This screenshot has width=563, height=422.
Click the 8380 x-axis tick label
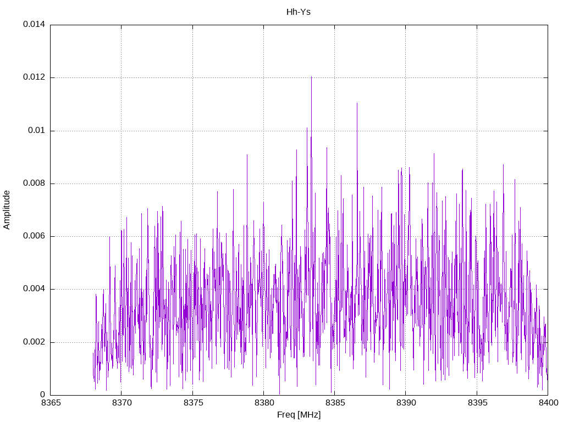pos(263,403)
